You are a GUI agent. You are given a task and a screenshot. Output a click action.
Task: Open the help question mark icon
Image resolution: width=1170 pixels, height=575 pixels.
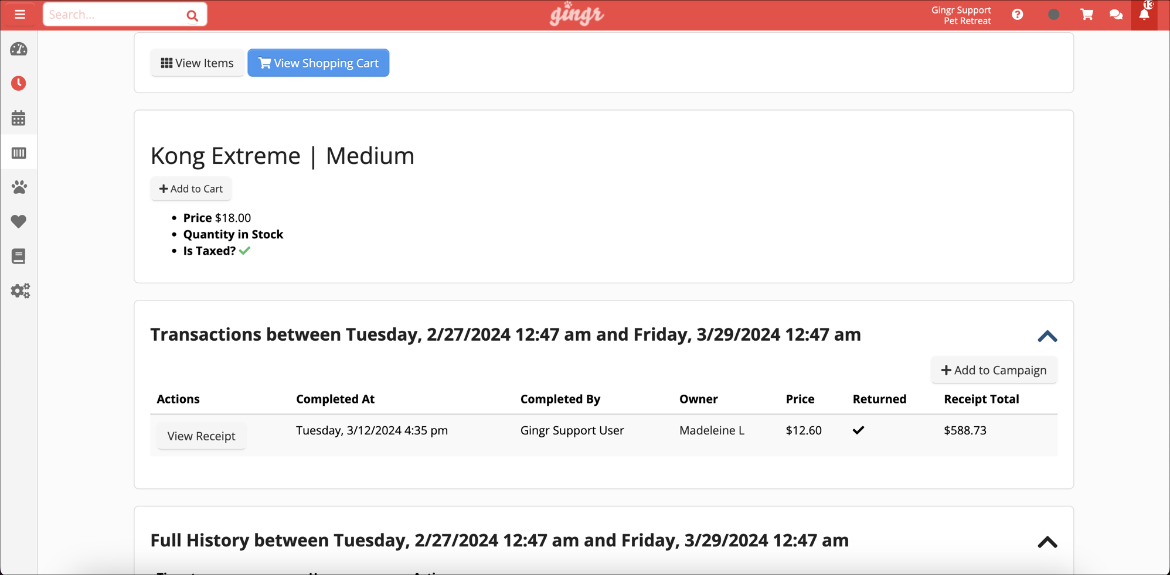1018,15
